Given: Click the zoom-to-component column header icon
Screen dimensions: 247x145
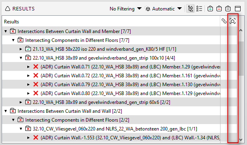Looking at the screenshot, I should point(233,21).
